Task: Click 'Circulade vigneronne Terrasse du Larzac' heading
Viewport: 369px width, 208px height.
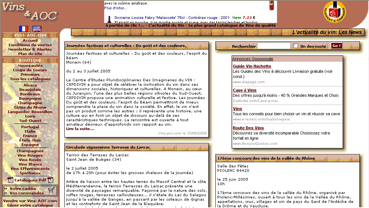Action: (108, 147)
